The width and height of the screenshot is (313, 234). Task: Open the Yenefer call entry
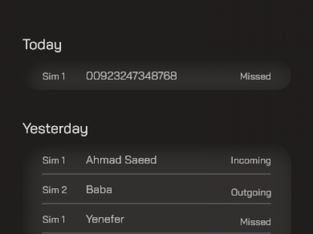tap(105, 219)
